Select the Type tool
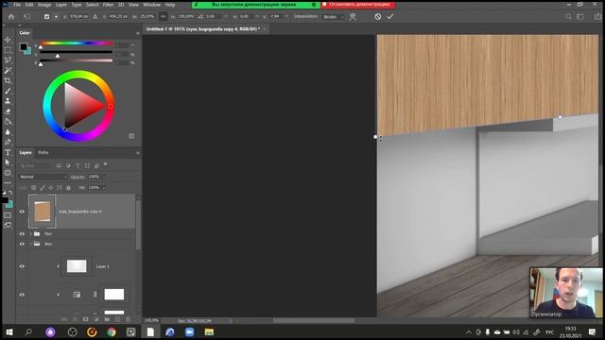 tap(8, 152)
